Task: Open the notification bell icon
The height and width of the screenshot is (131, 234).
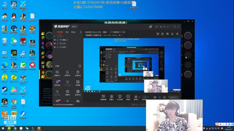Action: [172, 34]
